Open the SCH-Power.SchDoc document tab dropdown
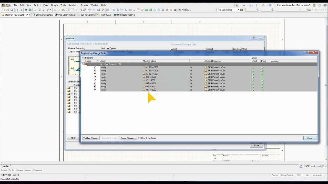The height and width of the screenshot is (184, 328). pyautogui.click(x=29, y=15)
